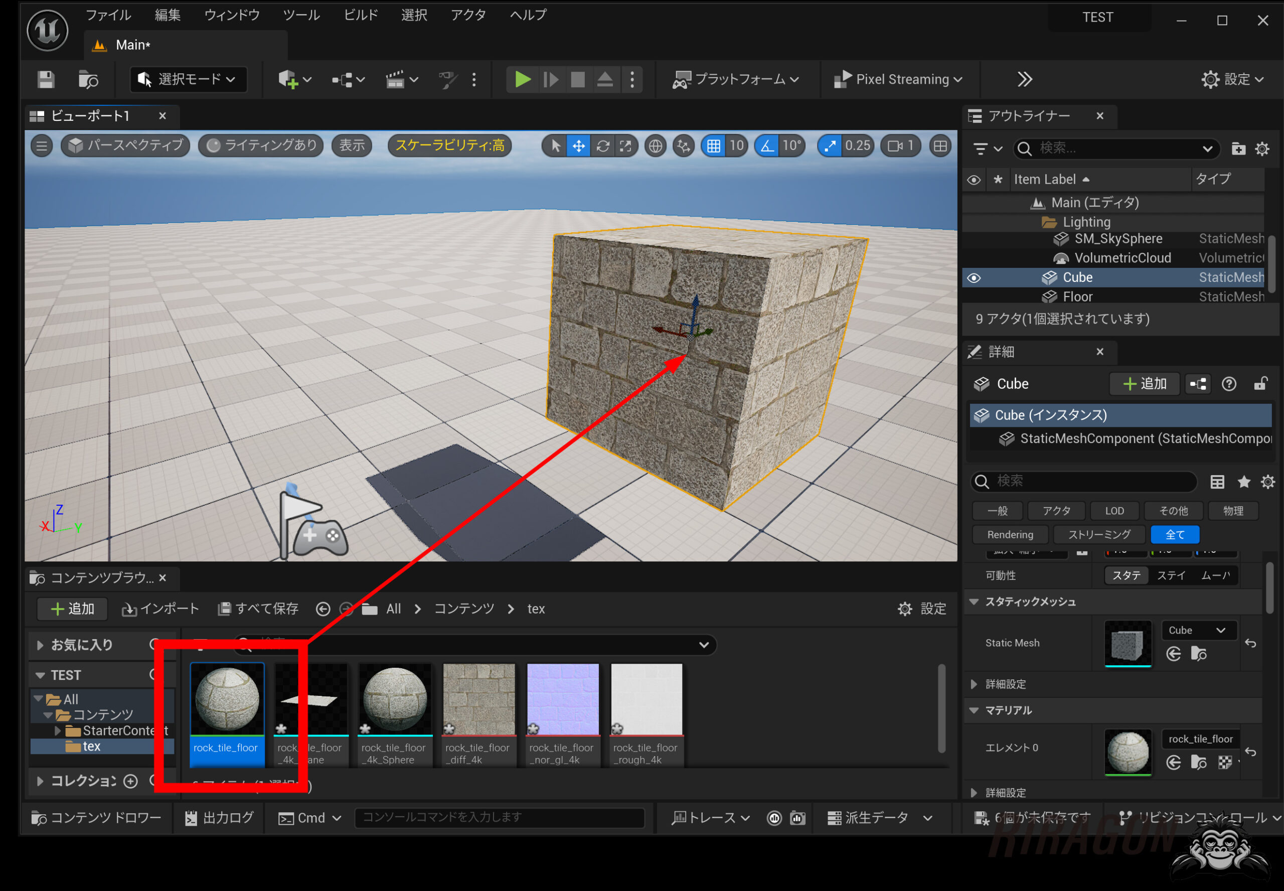Select the rotate transform tool
This screenshot has height=891, width=1284.
(603, 146)
